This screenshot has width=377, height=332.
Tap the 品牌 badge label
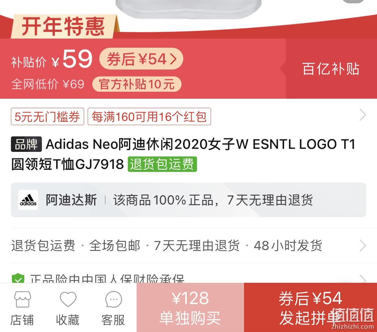click(x=26, y=144)
